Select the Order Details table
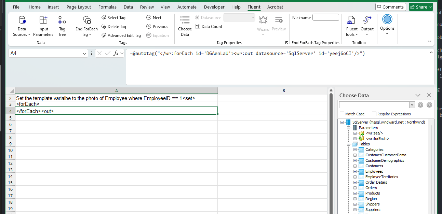Viewport: 442px width, 214px height. (x=376, y=182)
